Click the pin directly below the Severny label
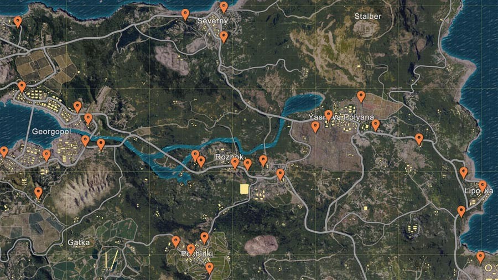Screen dimensions: 498x280 point(224,37)
